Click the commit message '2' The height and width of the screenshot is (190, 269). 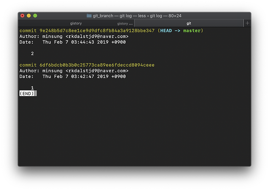pos(32,54)
